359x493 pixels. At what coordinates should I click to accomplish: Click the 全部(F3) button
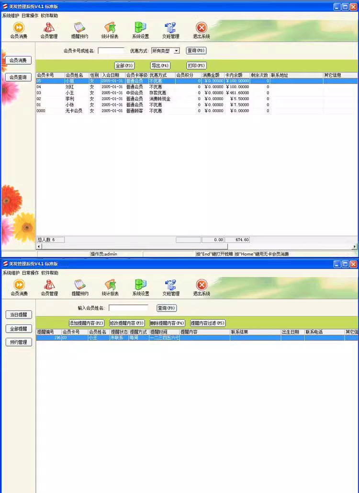click(x=124, y=65)
